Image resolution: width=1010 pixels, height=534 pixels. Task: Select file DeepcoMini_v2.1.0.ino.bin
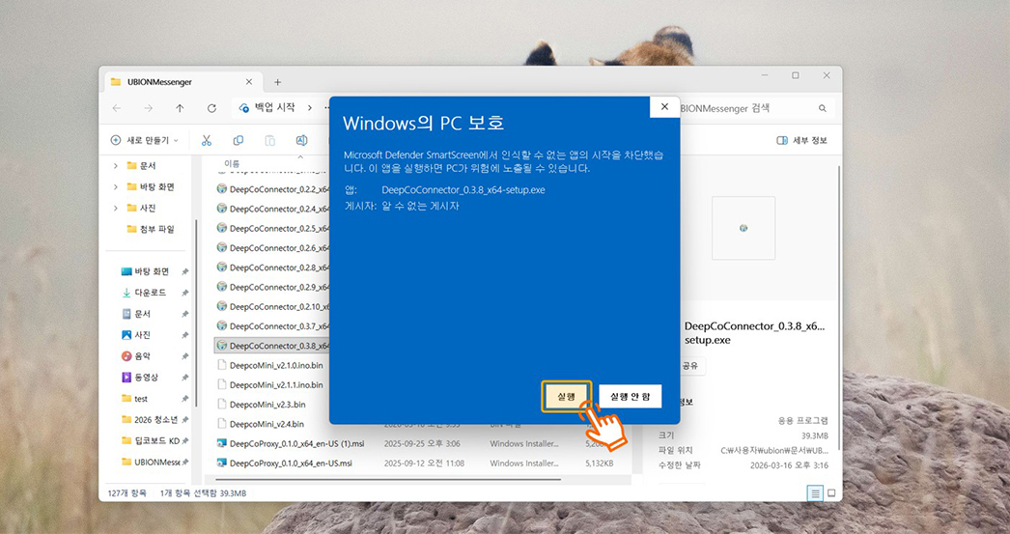point(272,365)
